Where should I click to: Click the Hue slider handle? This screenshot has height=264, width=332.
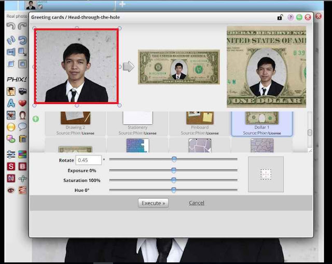coord(174,190)
